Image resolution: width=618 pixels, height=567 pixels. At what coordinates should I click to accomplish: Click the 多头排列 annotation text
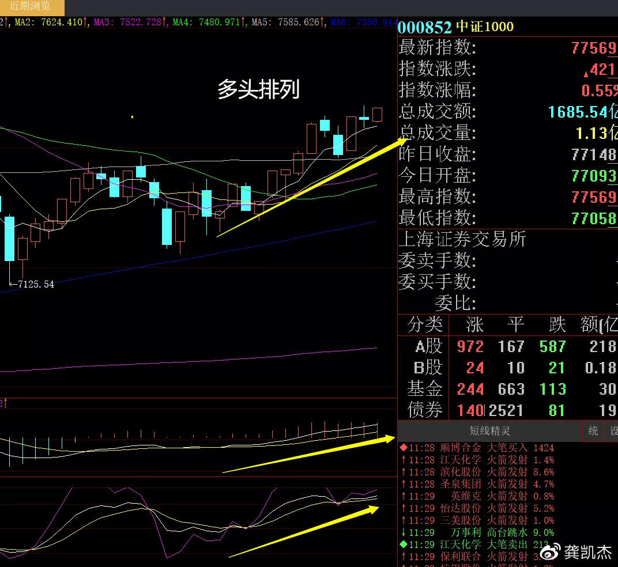[258, 90]
